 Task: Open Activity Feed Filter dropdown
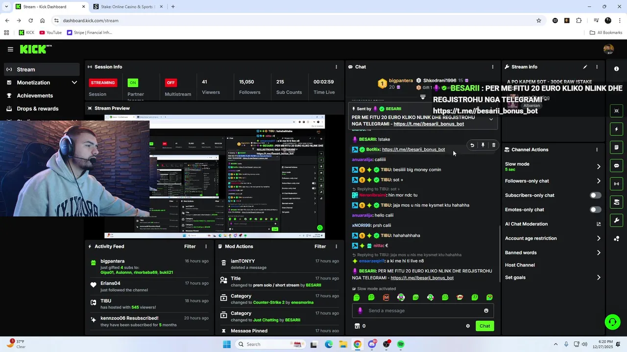(190, 246)
